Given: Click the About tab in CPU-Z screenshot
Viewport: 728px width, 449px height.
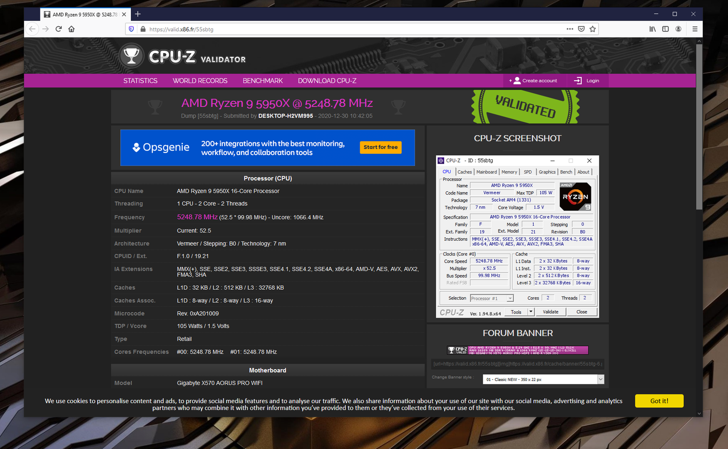Looking at the screenshot, I should (583, 172).
